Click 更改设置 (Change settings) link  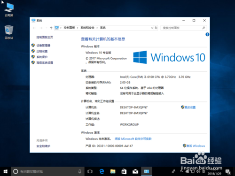(x=190, y=107)
